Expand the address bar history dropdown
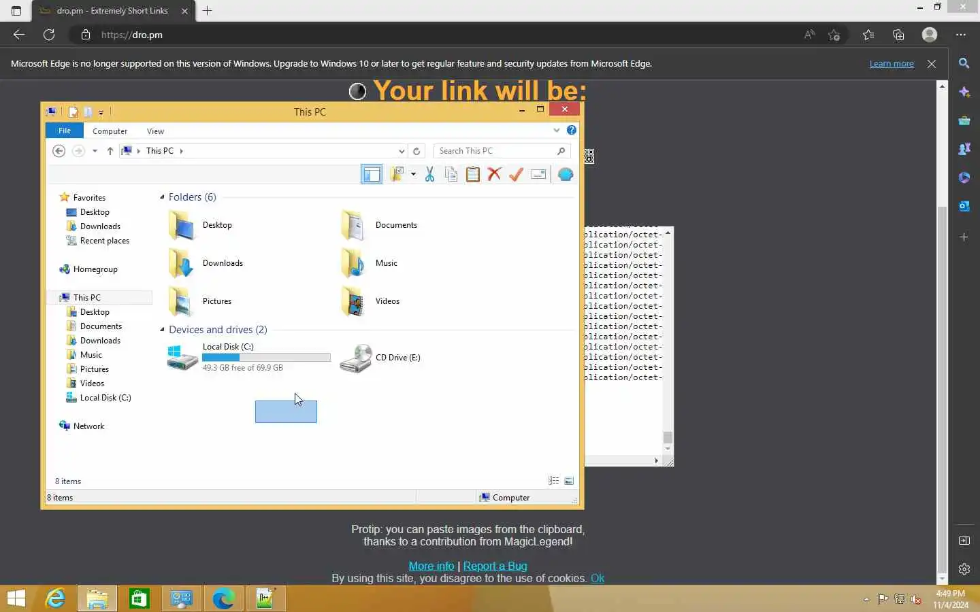Image resolution: width=980 pixels, height=612 pixels. (x=402, y=151)
